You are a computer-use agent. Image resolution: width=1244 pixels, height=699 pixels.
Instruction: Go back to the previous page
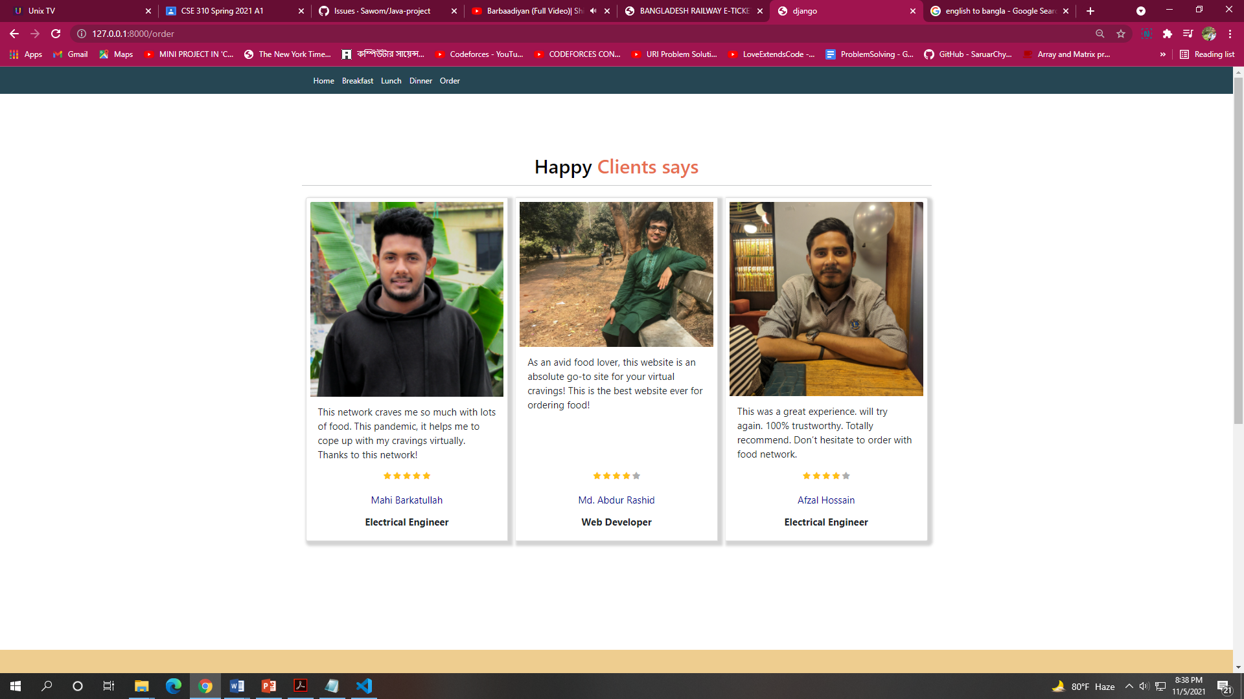[14, 34]
